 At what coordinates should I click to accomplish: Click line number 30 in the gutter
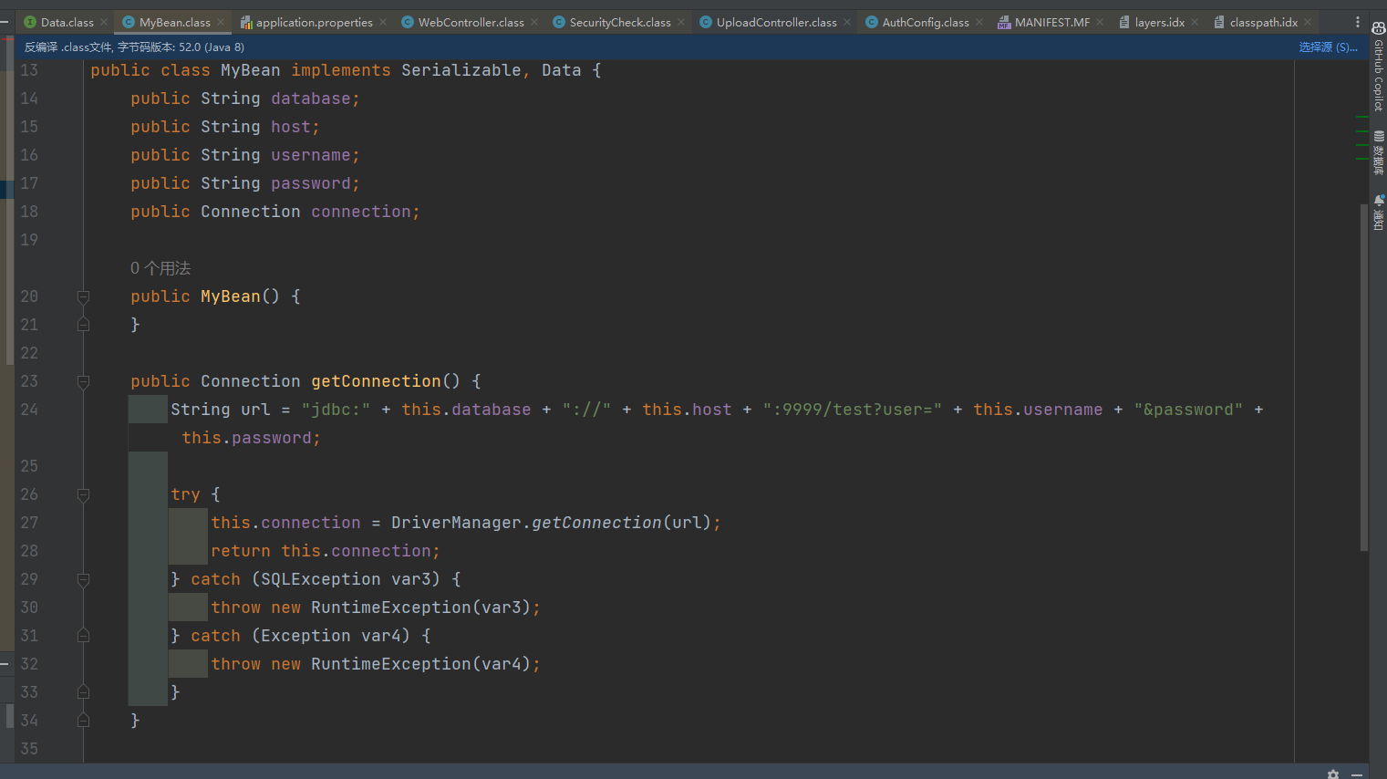(29, 608)
